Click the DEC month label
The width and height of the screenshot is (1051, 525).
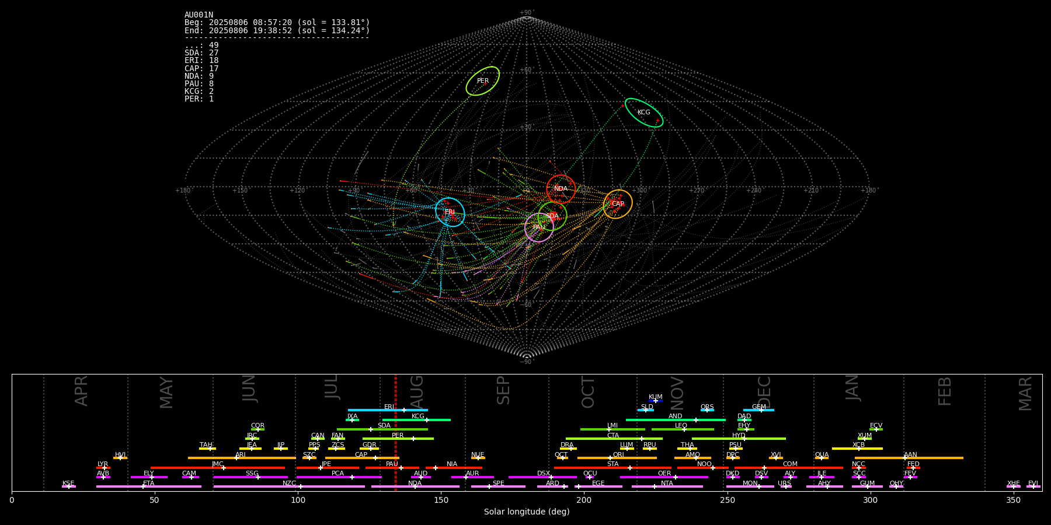click(764, 392)
